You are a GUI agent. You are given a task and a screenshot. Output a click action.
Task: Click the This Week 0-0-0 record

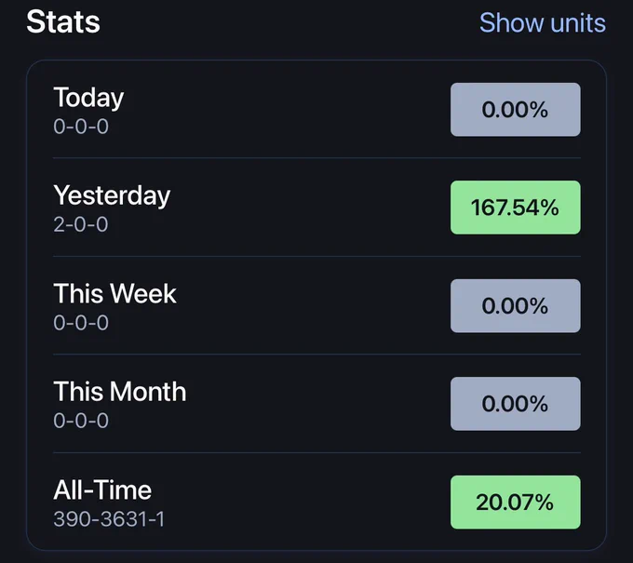click(x=81, y=323)
